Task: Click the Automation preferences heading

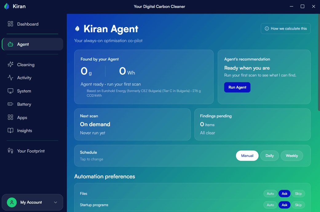Action: [105, 176]
